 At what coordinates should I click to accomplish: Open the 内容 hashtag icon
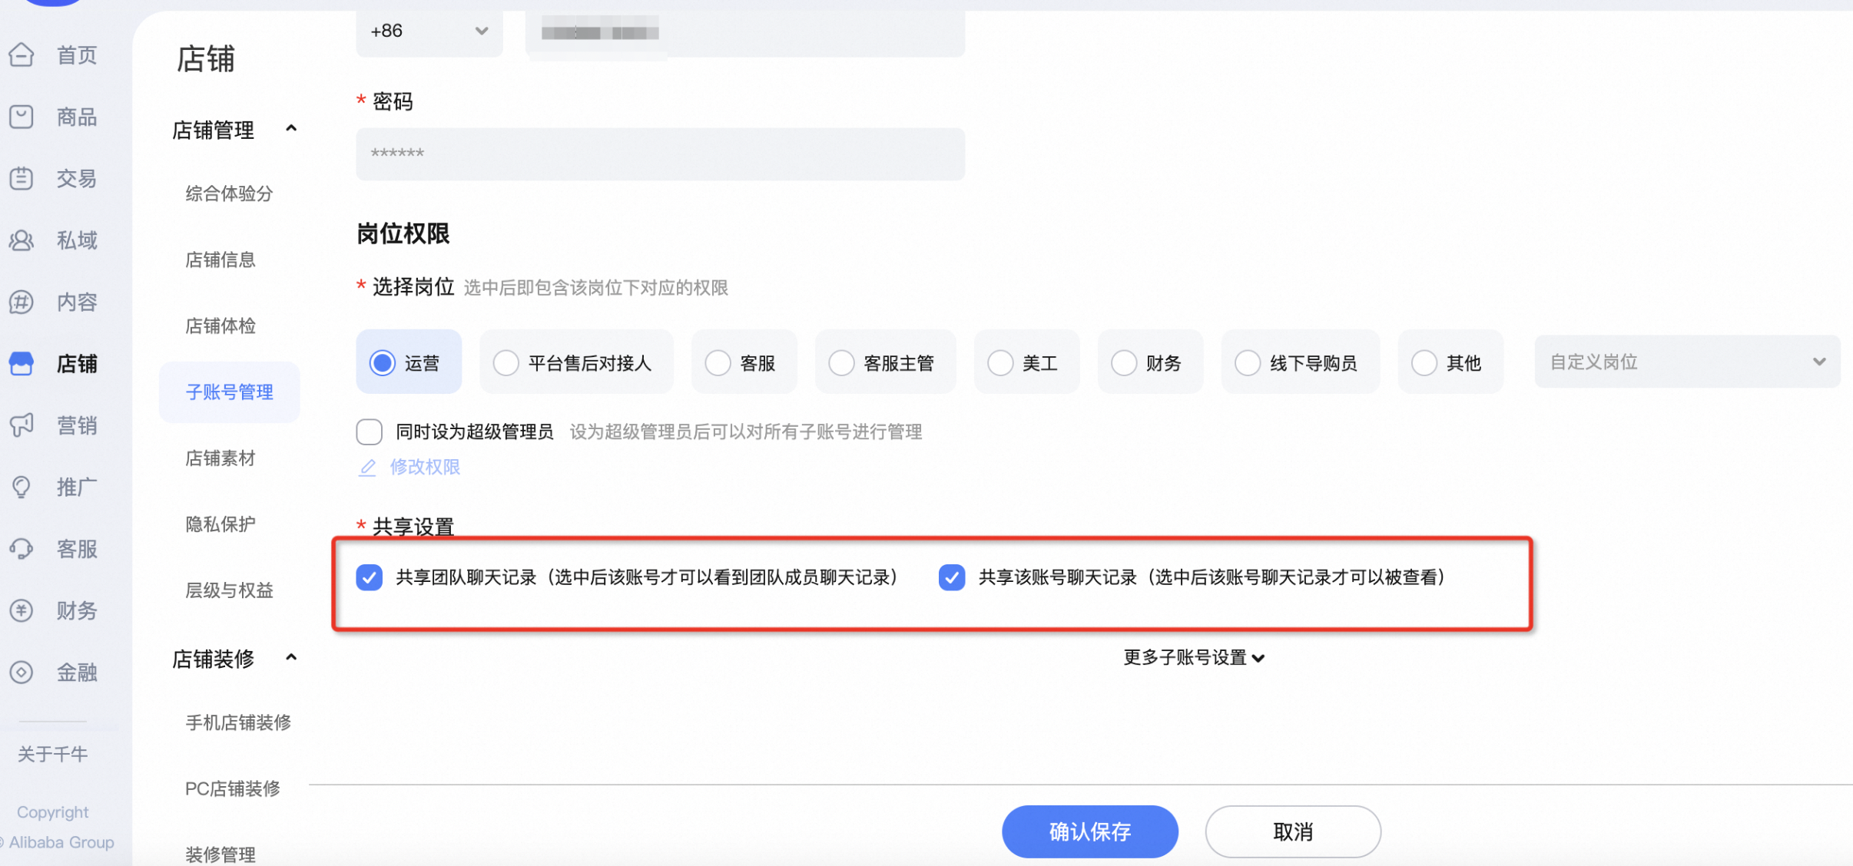coord(22,302)
